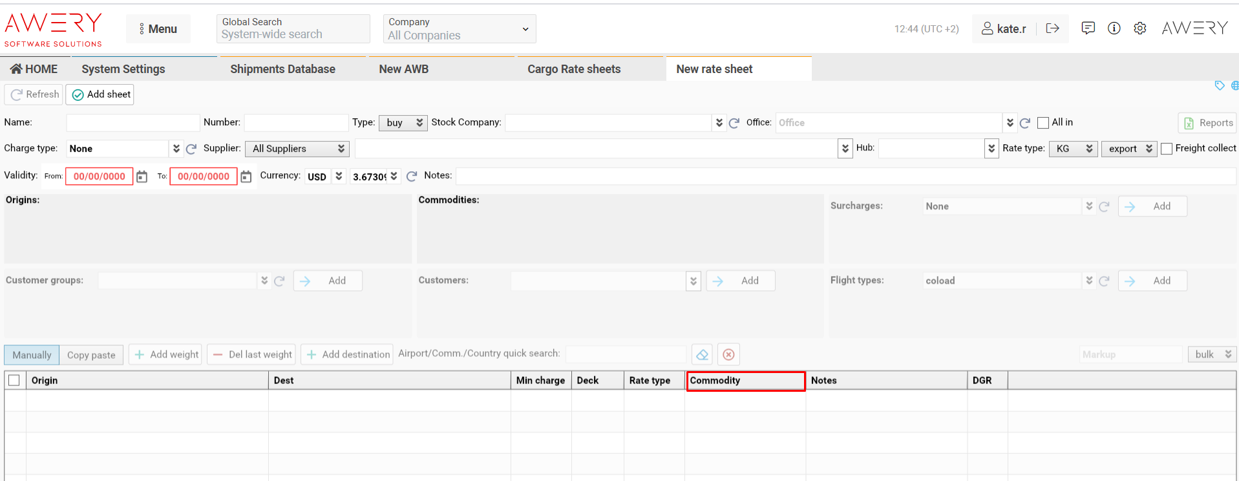Click the blue tag icon
This screenshot has height=481, width=1239.
1220,85
